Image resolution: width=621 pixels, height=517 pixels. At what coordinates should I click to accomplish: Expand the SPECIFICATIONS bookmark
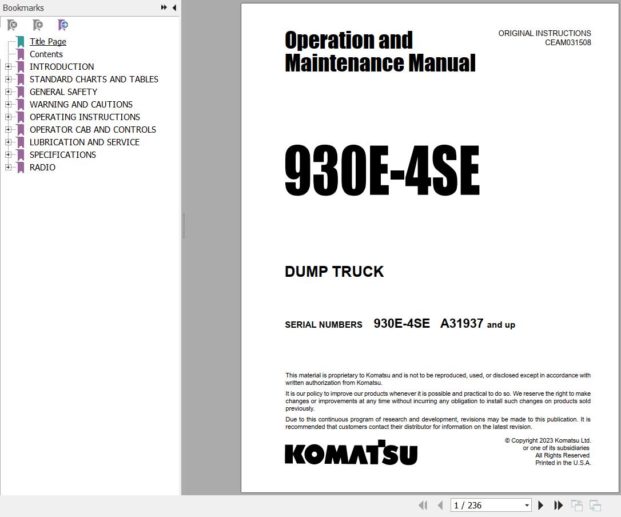coord(8,155)
